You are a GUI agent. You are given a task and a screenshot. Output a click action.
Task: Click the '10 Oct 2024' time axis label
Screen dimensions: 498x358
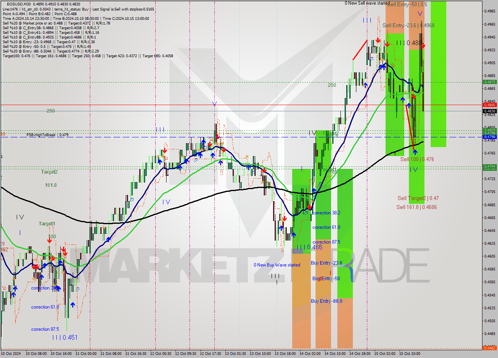11,354
